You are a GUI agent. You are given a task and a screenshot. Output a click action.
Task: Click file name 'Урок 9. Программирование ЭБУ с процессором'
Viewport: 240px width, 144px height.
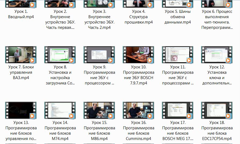(x=99, y=75)
